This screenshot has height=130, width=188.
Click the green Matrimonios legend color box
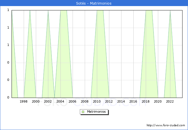point(83,112)
